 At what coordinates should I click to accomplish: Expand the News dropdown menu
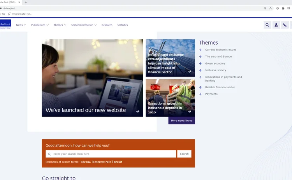pyautogui.click(x=21, y=25)
